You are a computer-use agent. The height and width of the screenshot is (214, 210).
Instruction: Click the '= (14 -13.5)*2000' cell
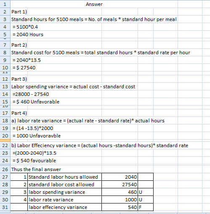[x=33, y=128]
